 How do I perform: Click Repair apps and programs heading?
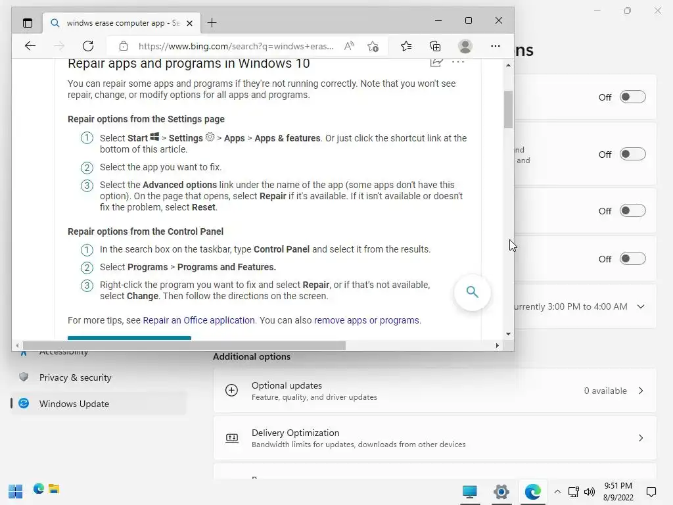tap(189, 64)
